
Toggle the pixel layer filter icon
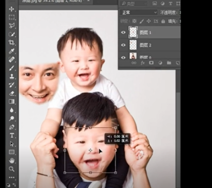pos(154,4)
